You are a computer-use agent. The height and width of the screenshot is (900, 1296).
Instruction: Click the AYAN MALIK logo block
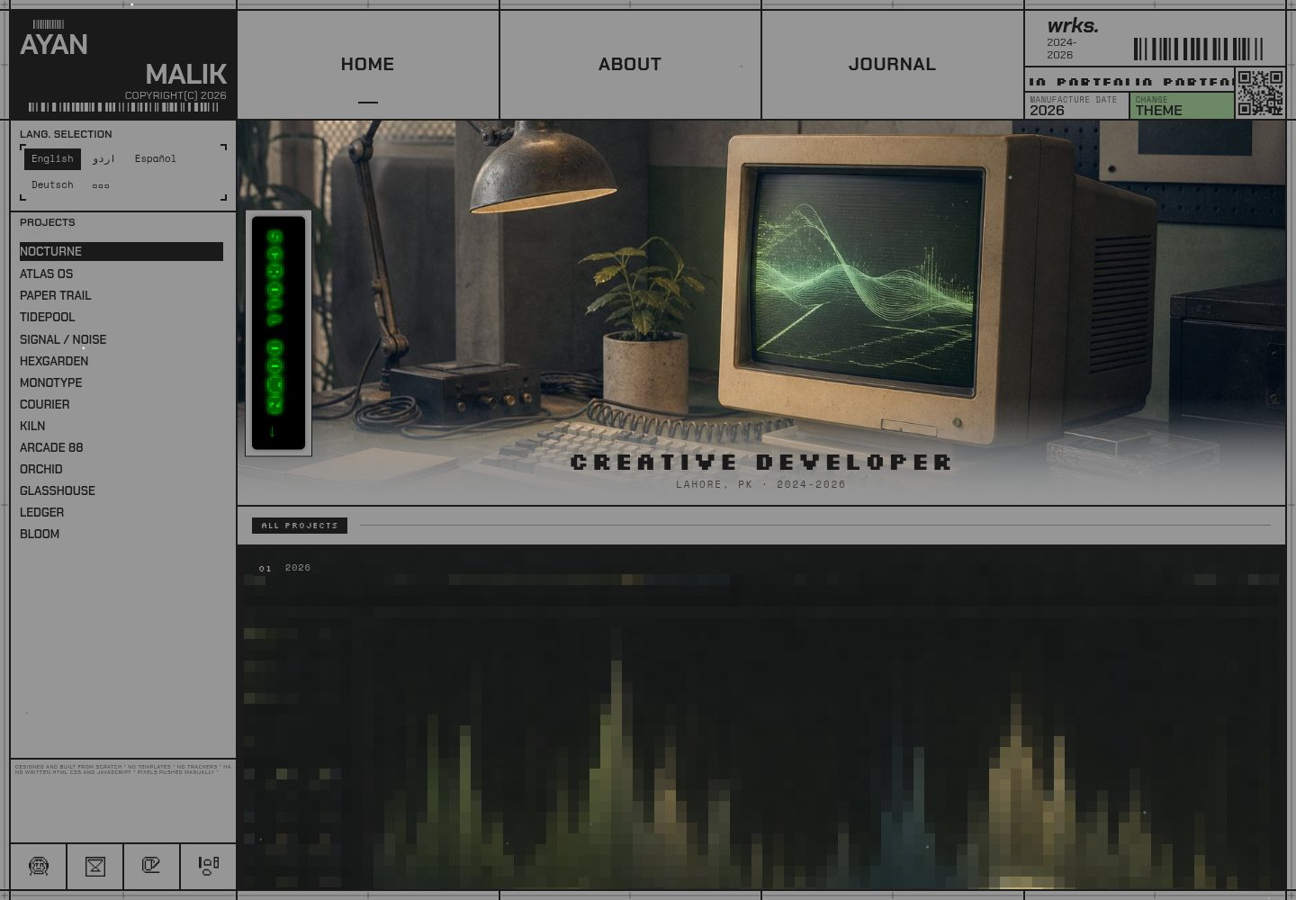(123, 65)
